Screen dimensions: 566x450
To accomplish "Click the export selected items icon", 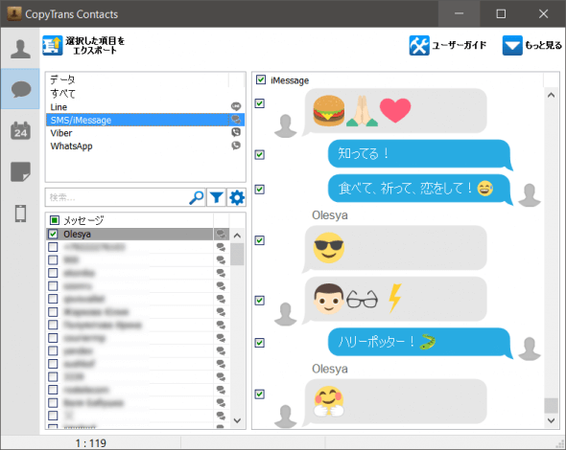I will (x=53, y=45).
